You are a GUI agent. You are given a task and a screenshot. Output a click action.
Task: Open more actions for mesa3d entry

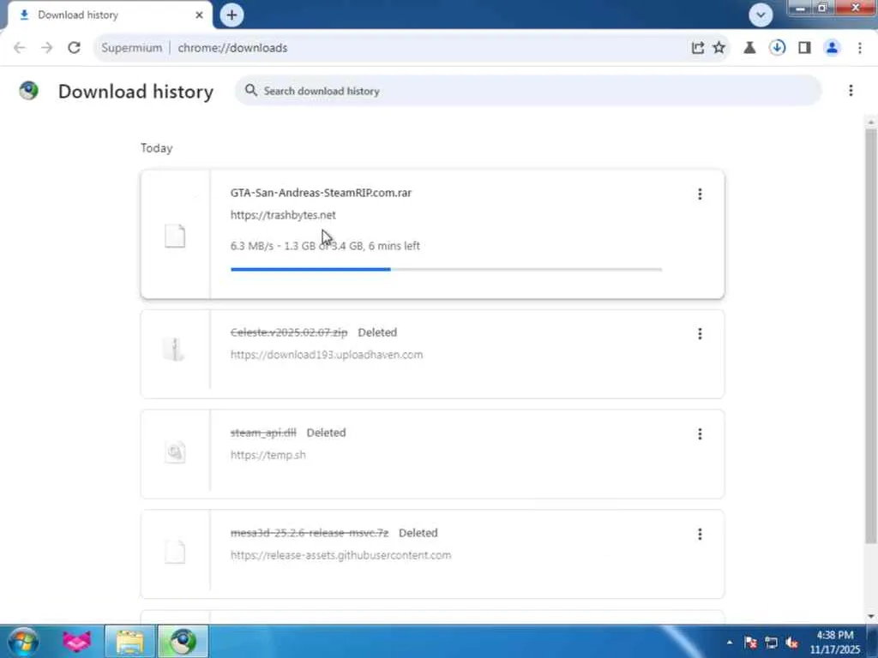coord(700,535)
